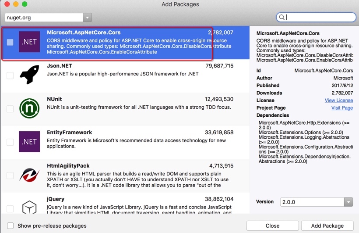Viewport: 359px width, 233px height.
Task: Click jQuery download count 38,862,104
Action: click(x=219, y=199)
